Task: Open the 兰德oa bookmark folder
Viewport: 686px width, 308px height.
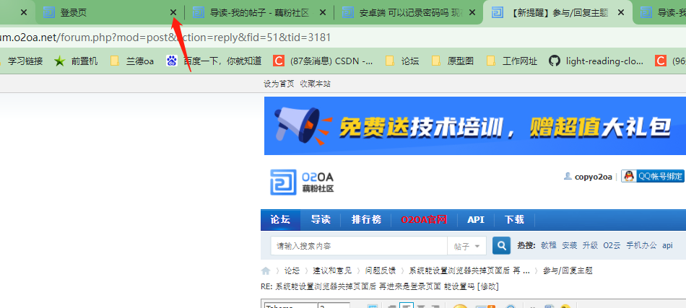Action: click(133, 61)
